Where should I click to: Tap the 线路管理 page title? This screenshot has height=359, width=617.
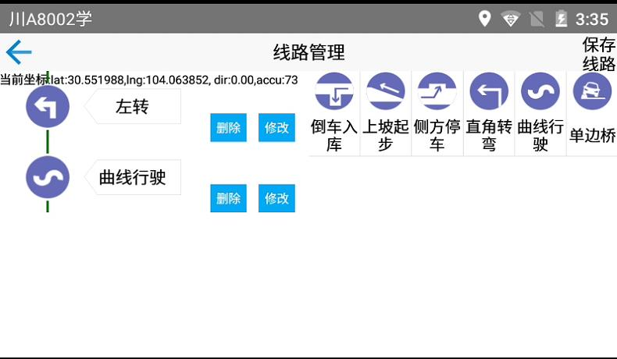(x=308, y=52)
